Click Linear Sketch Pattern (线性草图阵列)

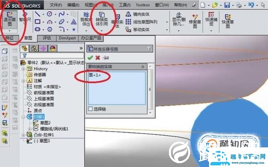pyautogui.click(x=141, y=22)
